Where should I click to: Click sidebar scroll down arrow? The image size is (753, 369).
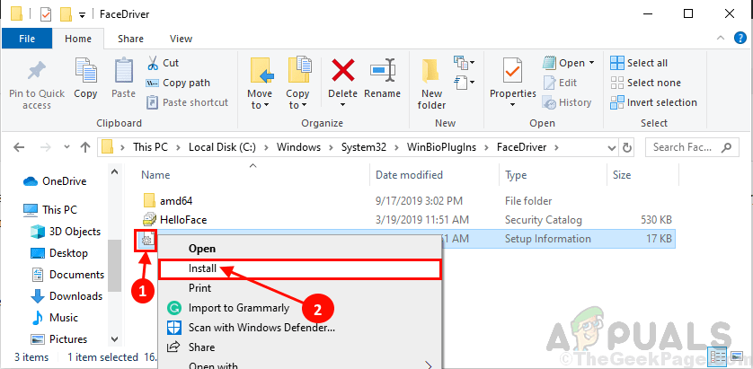click(114, 338)
